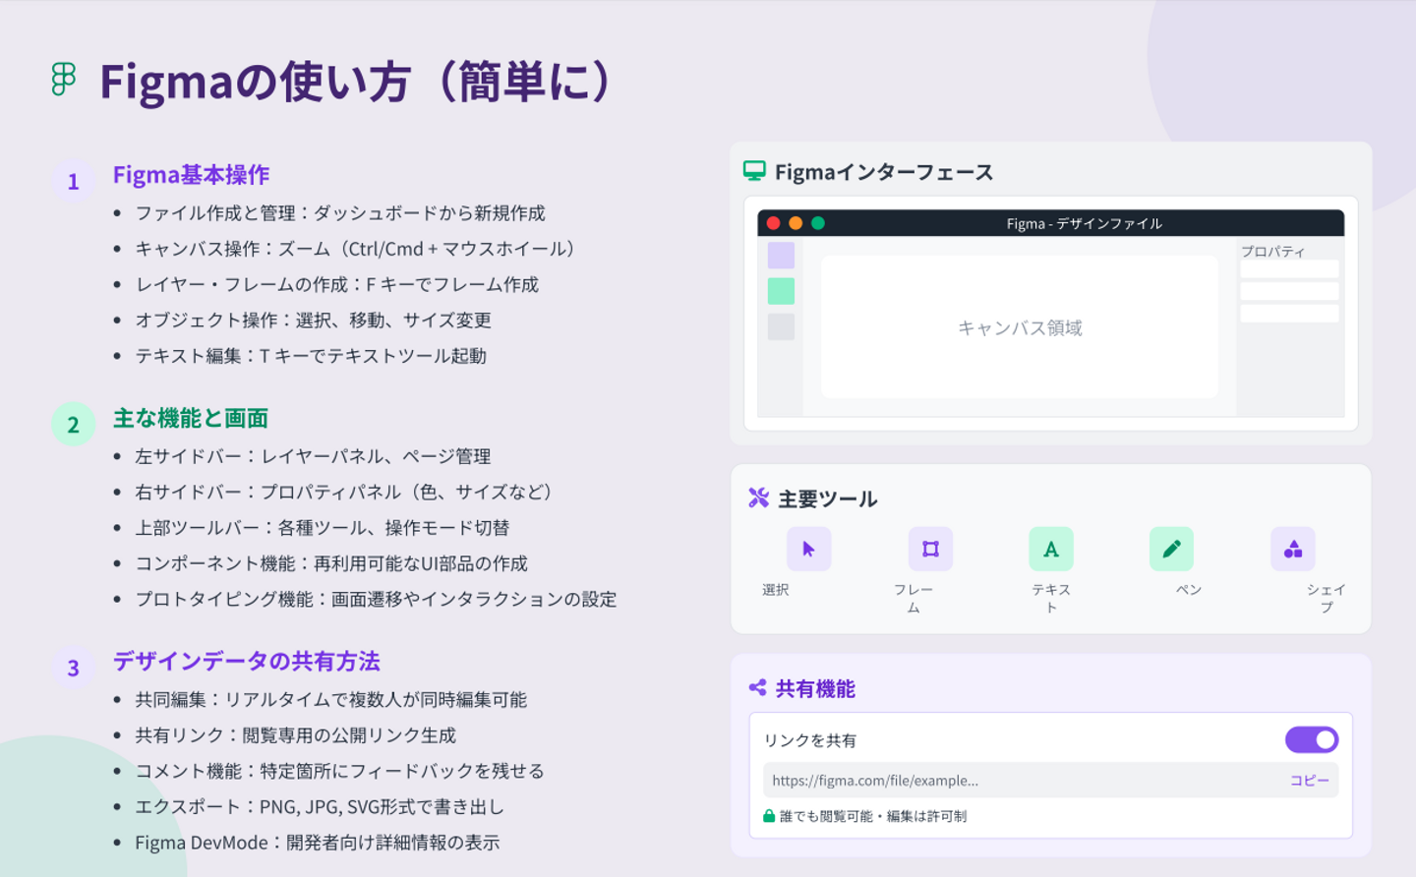Image resolution: width=1416 pixels, height=877 pixels.
Task: Select the フレーム frame tool icon
Action: (930, 549)
